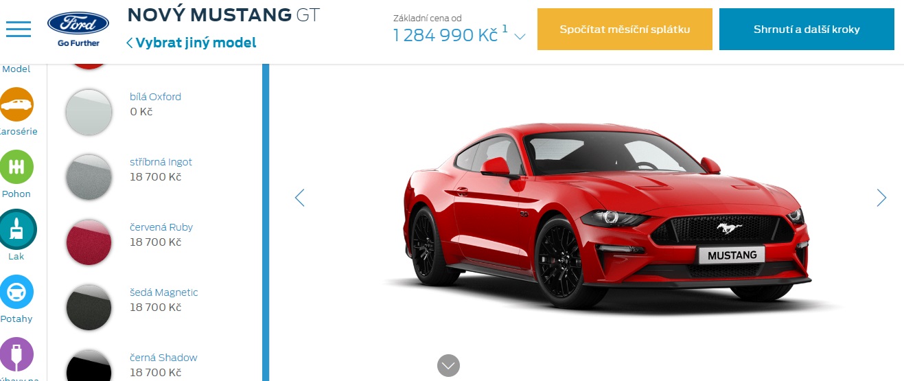
Task: Open Shrnutí a další kroky
Action: (x=807, y=29)
